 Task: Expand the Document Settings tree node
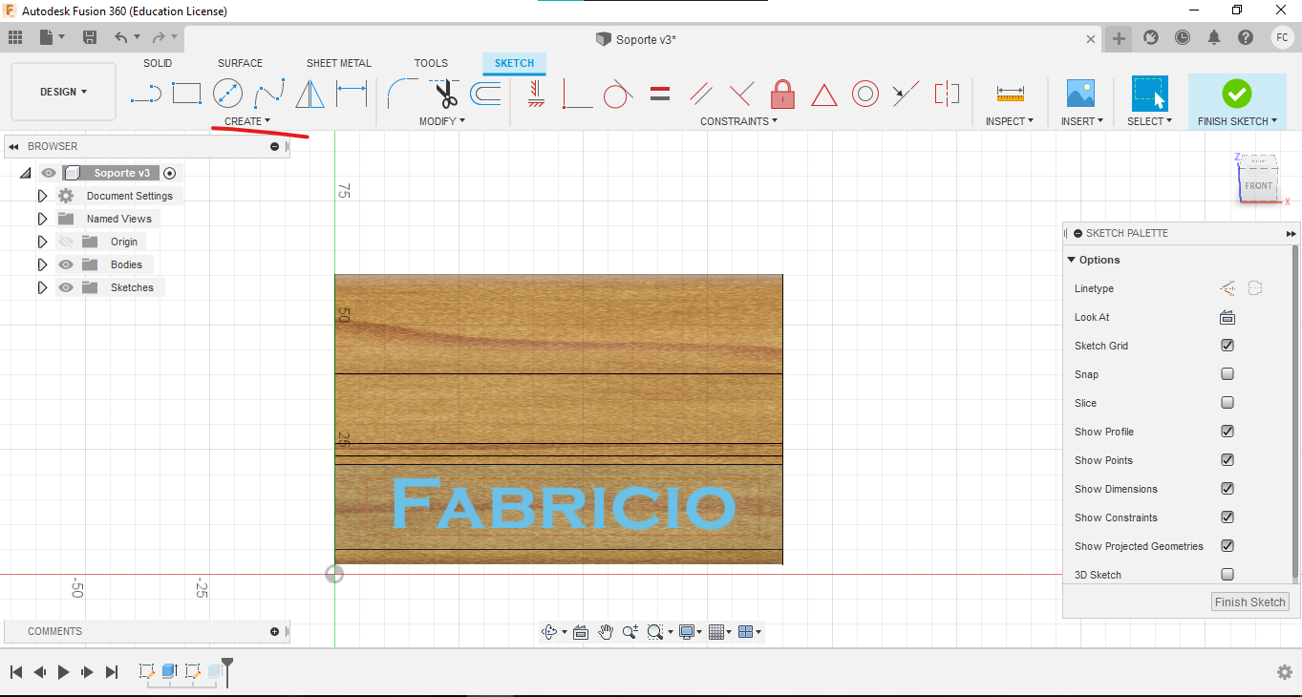[42, 196]
